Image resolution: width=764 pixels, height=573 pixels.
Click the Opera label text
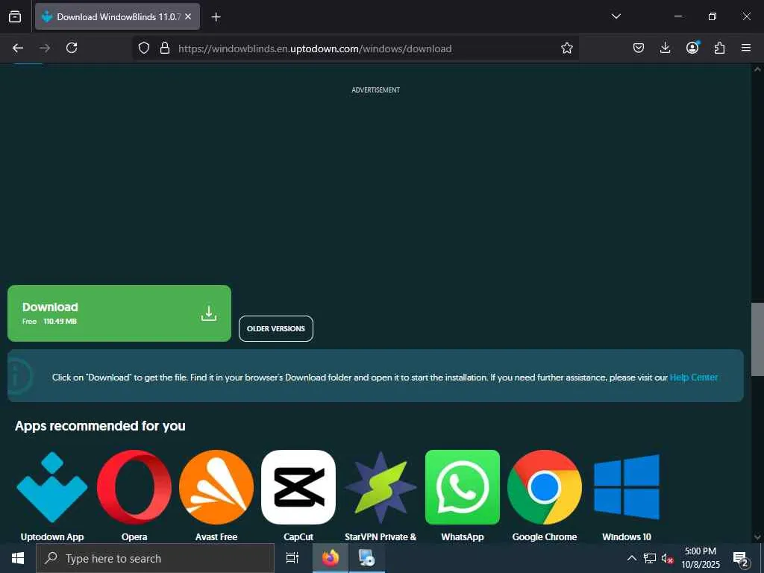[134, 537]
